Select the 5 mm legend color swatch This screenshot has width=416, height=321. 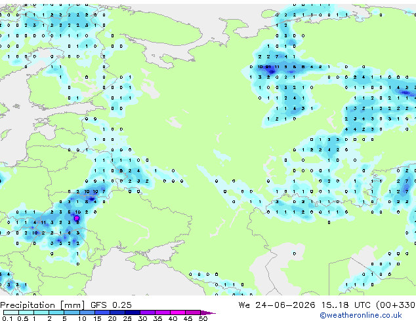pyautogui.click(x=72, y=312)
